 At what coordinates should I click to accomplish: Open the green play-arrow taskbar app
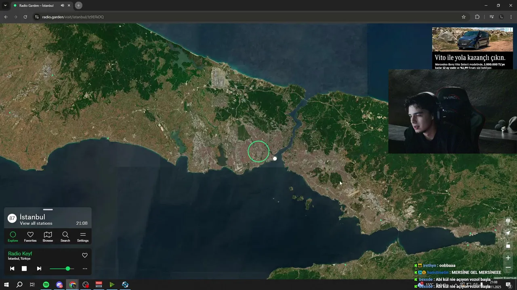pyautogui.click(x=112, y=285)
